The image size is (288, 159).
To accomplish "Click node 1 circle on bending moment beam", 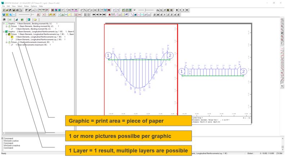I will tap(108, 55).
